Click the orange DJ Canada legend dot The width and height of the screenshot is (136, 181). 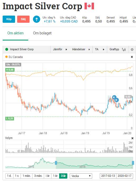[x=6, y=57]
